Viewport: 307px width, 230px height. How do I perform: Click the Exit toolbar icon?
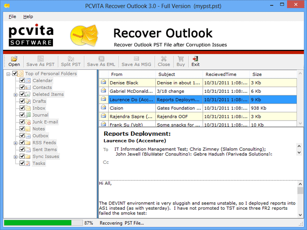[196, 58]
